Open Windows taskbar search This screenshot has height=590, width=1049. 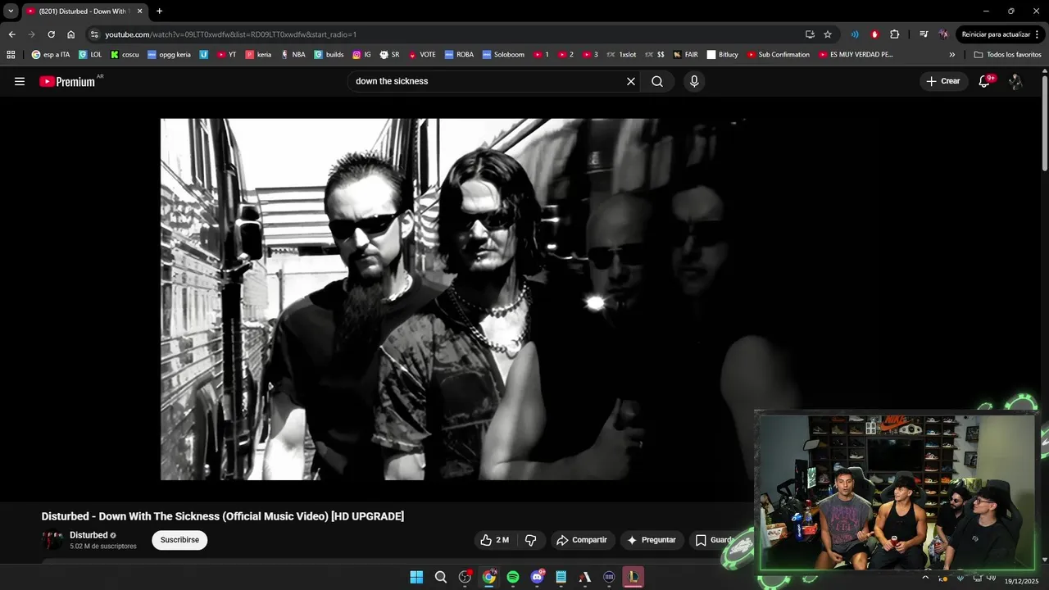click(x=441, y=577)
